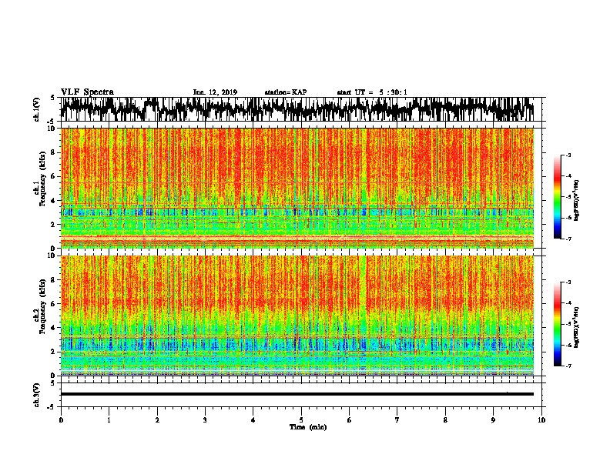
Task: Click the ch.1 PSD color scale bar
Action: point(558,197)
